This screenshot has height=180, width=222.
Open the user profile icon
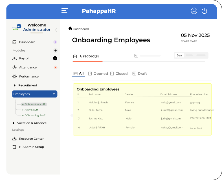[194, 11]
